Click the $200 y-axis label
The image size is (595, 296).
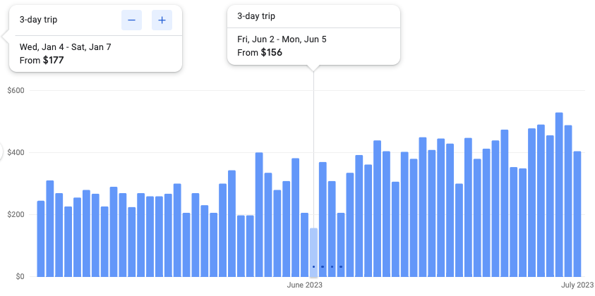pyautogui.click(x=16, y=214)
